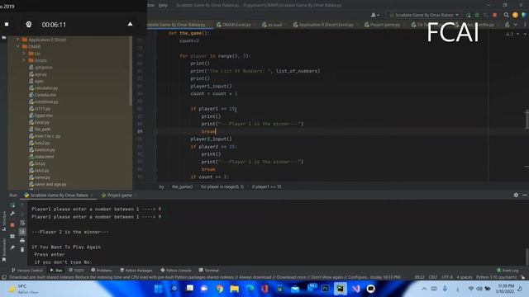Open run configuration dropdown

pyautogui.click(x=424, y=15)
